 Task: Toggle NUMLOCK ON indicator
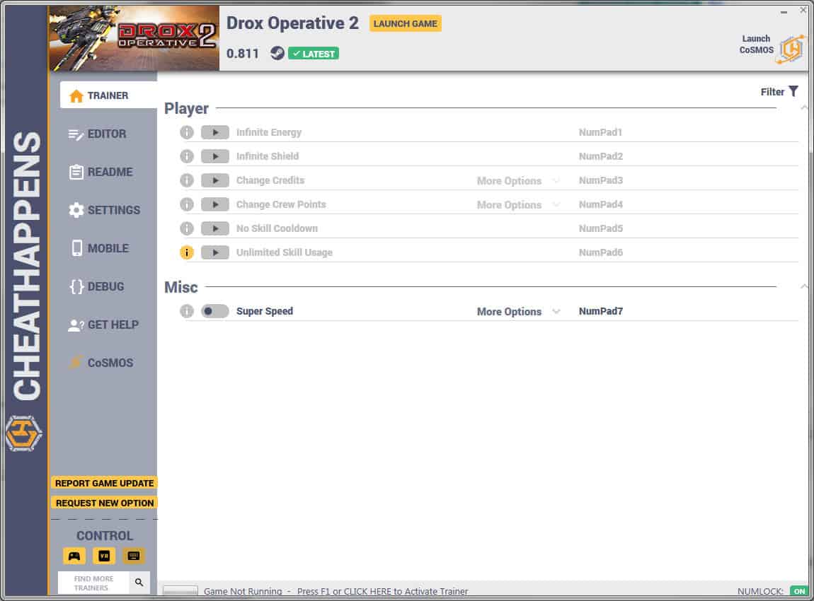[799, 591]
